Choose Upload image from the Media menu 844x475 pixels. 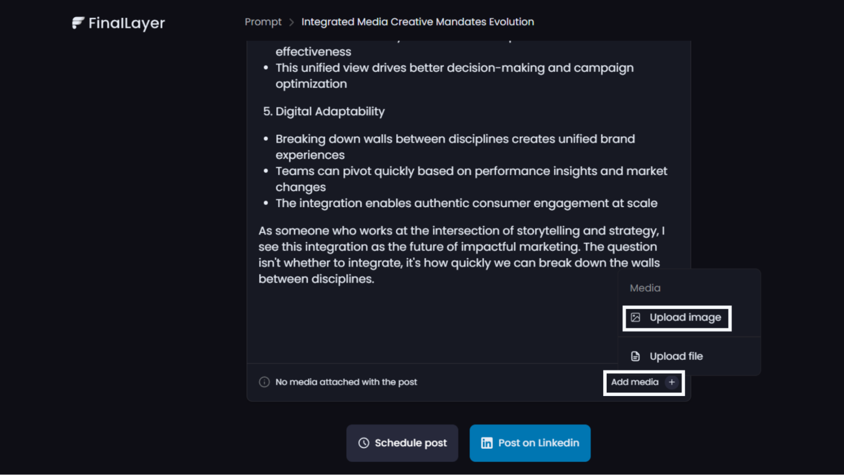coord(677,318)
